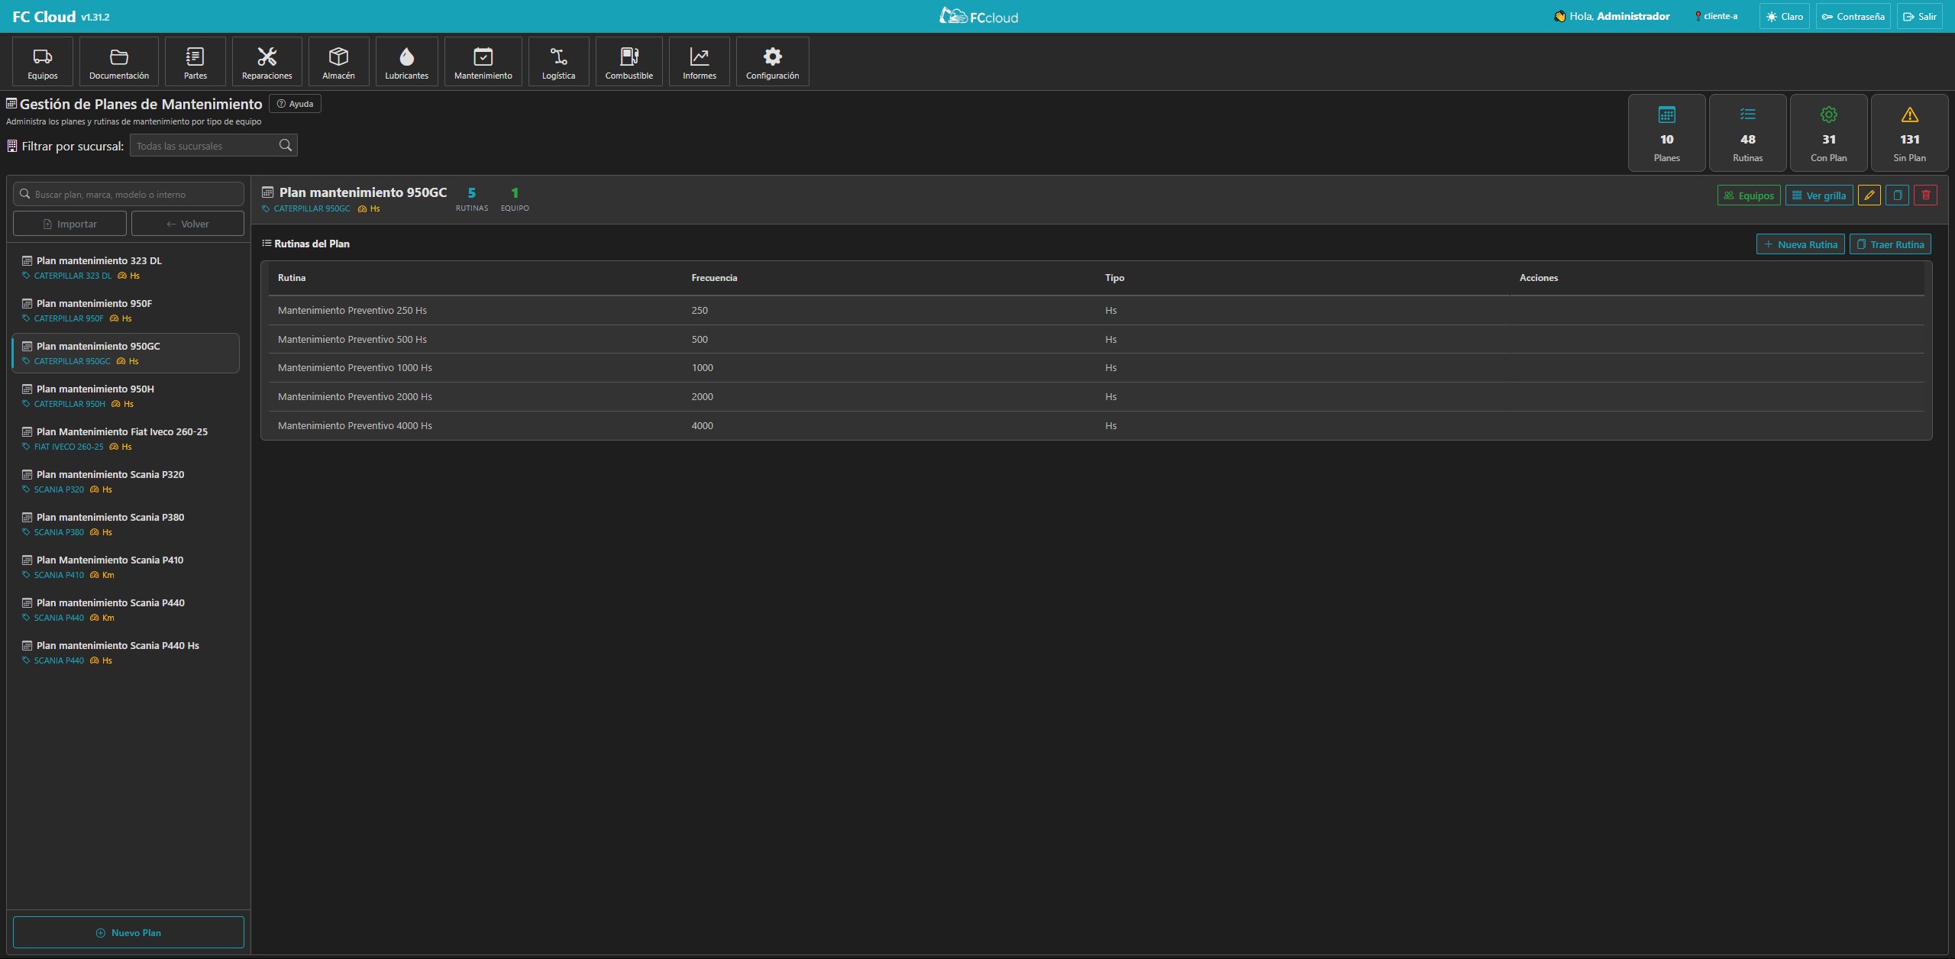Open the Reparaciones tools module
The image size is (1955, 959).
click(x=267, y=62)
